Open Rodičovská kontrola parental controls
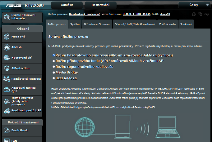The height and width of the screenshot is (142, 212). [21, 79]
